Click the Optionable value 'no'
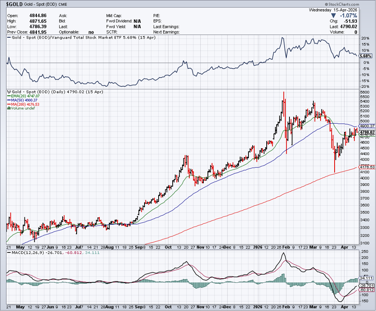The height and width of the screenshot is (311, 376). pyautogui.click(x=91, y=32)
